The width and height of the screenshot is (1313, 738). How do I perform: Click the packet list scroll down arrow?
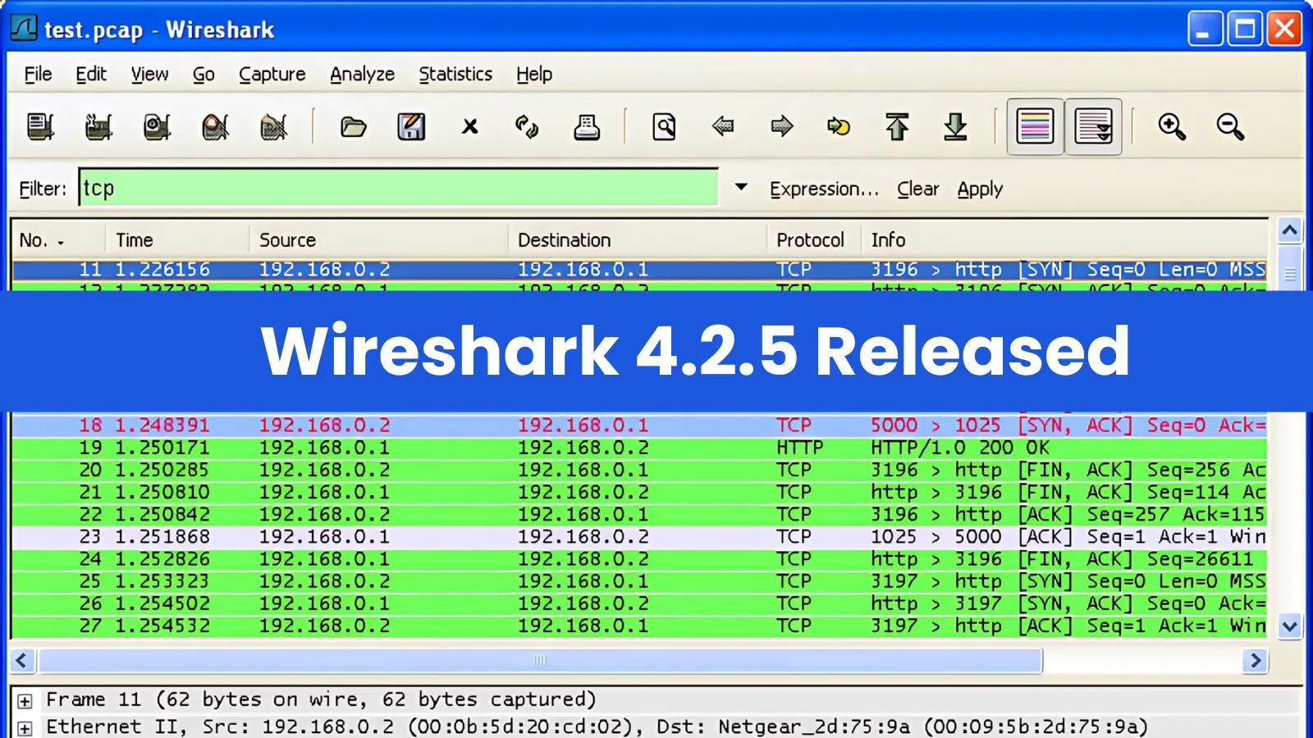1289,626
